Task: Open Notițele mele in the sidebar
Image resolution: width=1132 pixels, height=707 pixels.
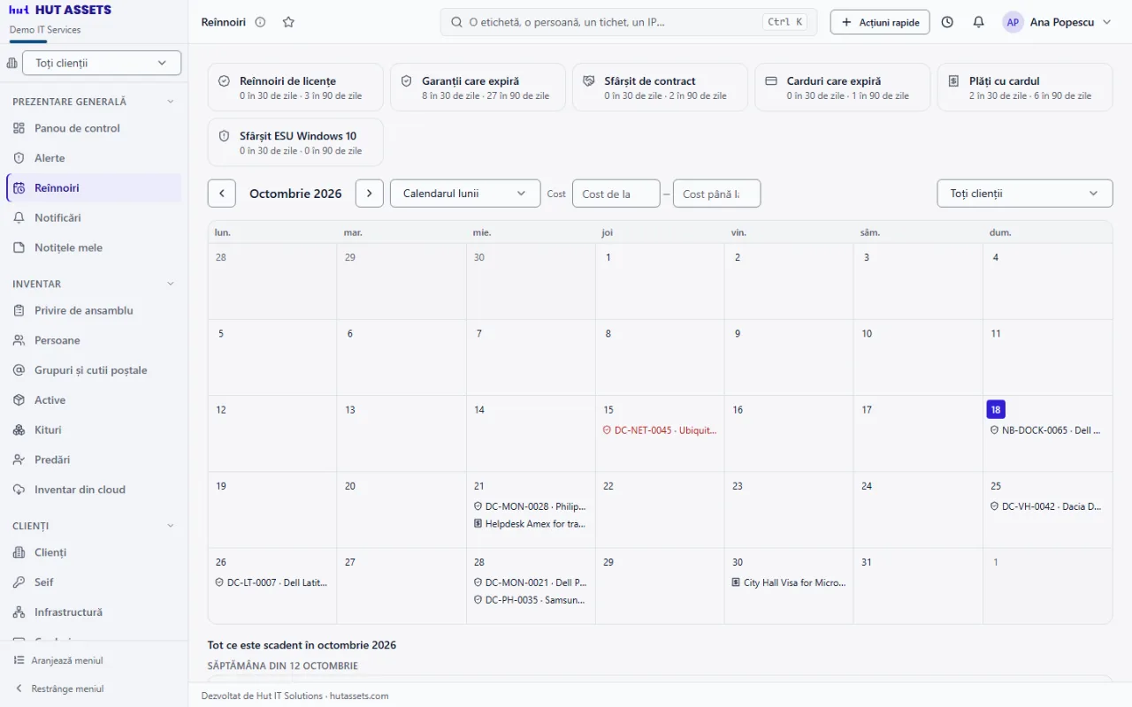Action: 94,247
